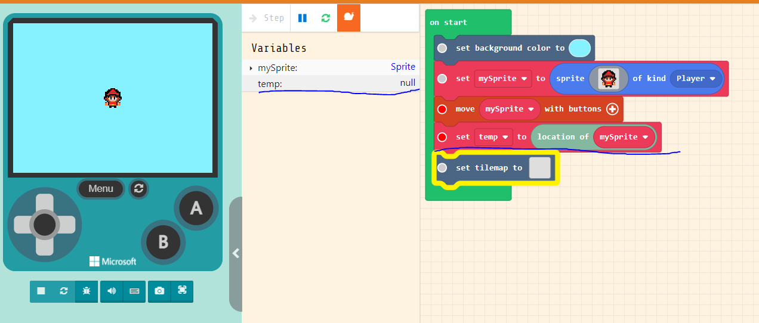This screenshot has width=759, height=323.
Task: Click the D-pad up arm
Action: (x=45, y=204)
